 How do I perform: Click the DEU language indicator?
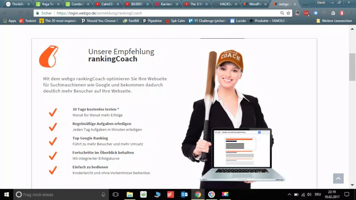click(318, 194)
